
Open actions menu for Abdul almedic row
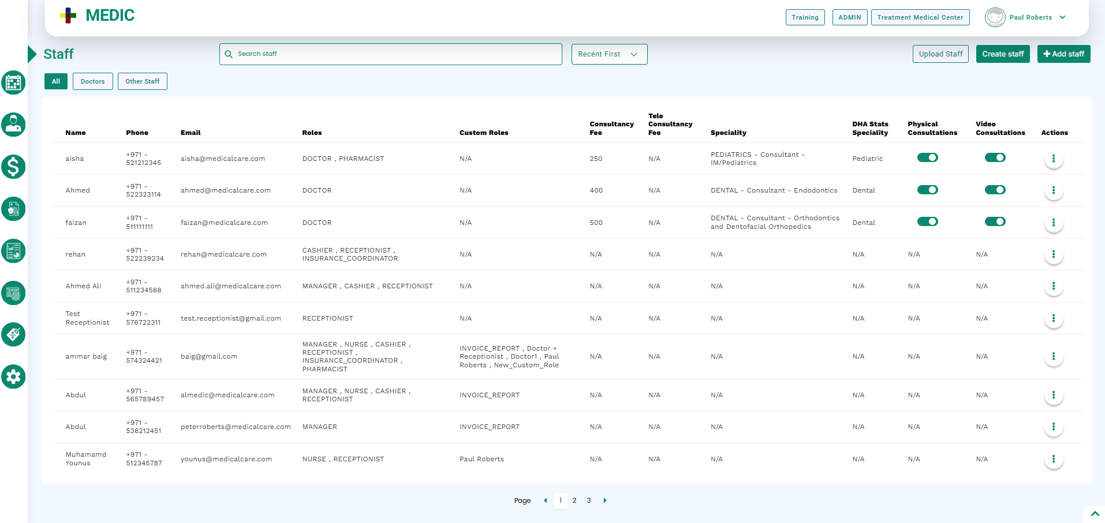[1054, 395]
